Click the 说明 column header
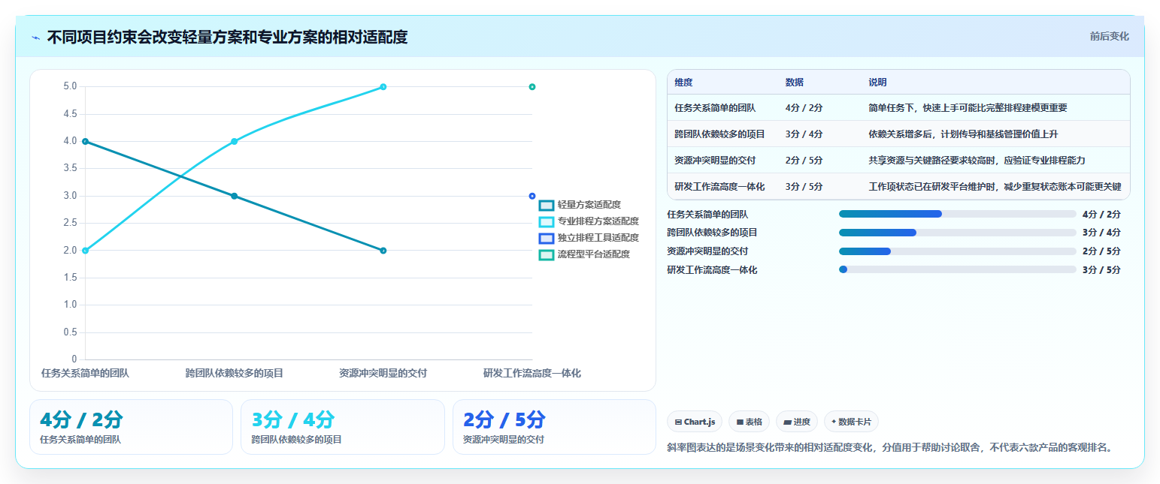The width and height of the screenshot is (1160, 484). pyautogui.click(x=877, y=83)
